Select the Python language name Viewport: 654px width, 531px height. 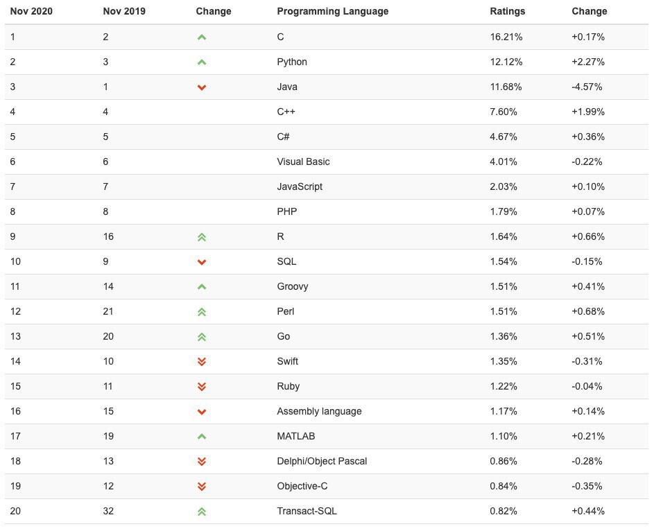292,62
